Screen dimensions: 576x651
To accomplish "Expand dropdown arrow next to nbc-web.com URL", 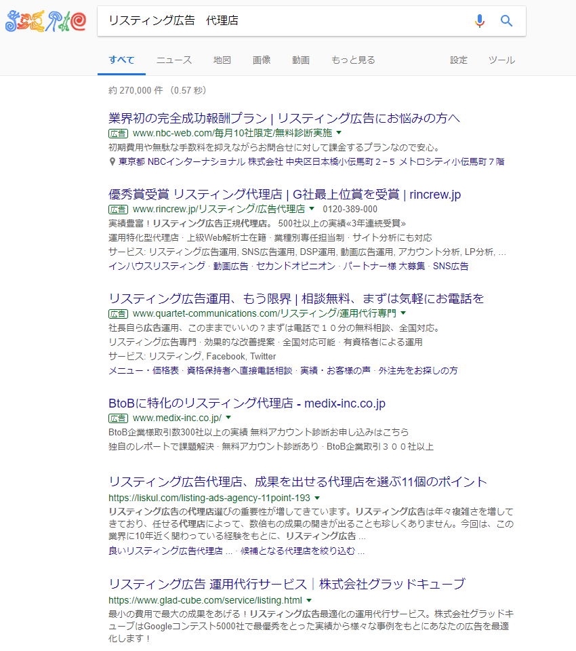I will [339, 133].
